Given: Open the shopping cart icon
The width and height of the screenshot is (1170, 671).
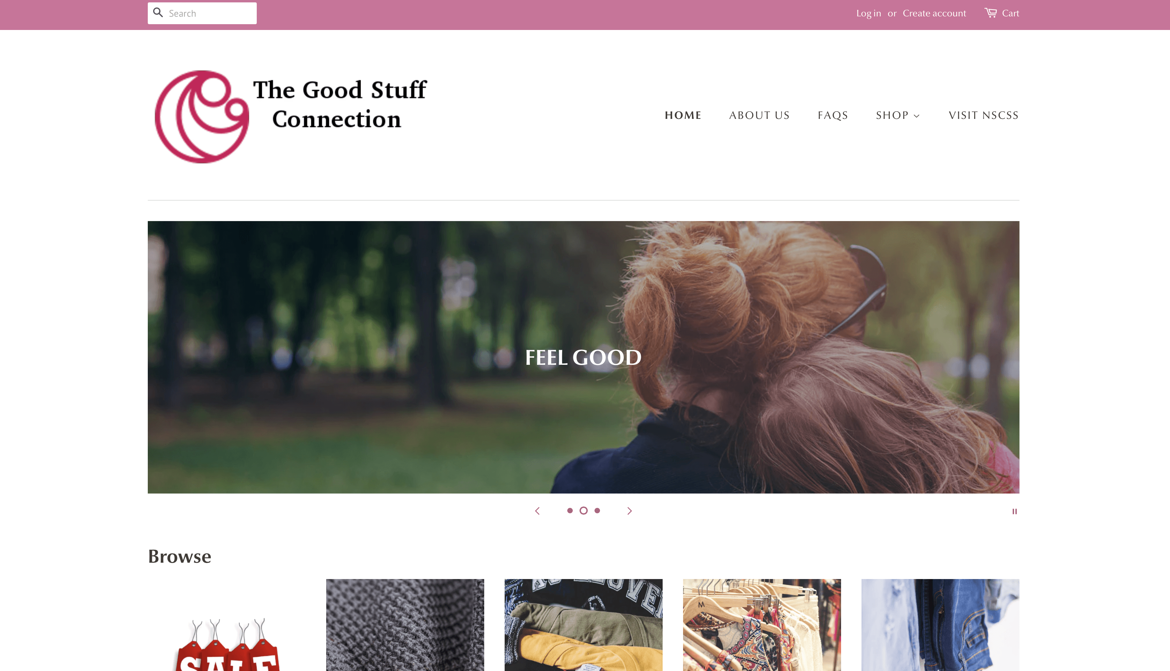Looking at the screenshot, I should coord(990,13).
